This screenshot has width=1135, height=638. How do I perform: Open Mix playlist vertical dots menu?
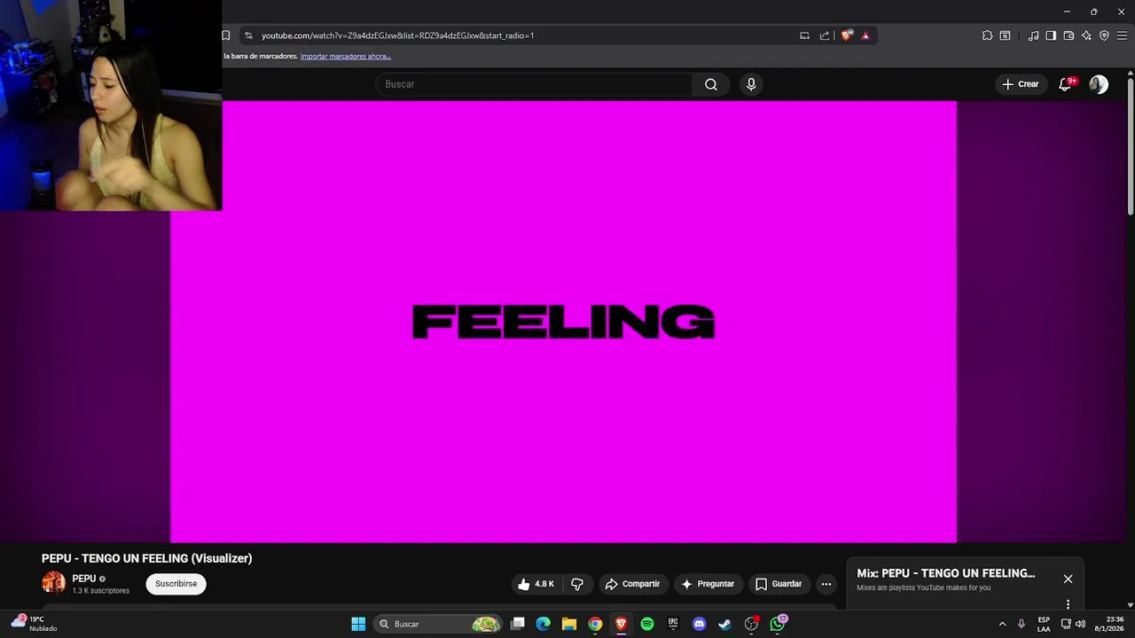pyautogui.click(x=1068, y=604)
